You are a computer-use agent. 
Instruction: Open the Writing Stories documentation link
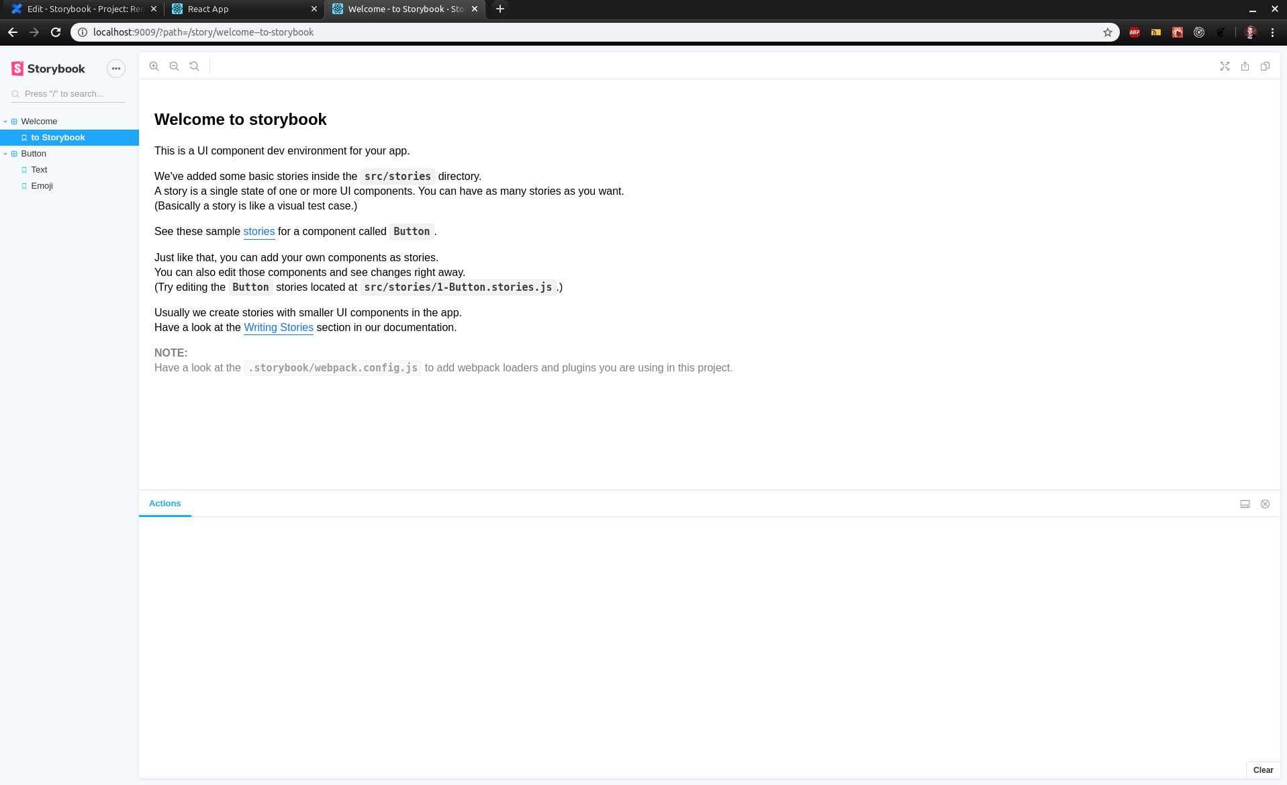pos(279,328)
